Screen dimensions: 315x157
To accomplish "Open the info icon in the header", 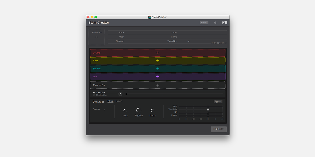I will tap(215, 23).
